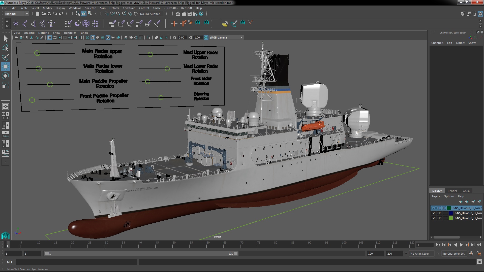Set a key with the orange plus icon
484x272 pixels.
174,24
